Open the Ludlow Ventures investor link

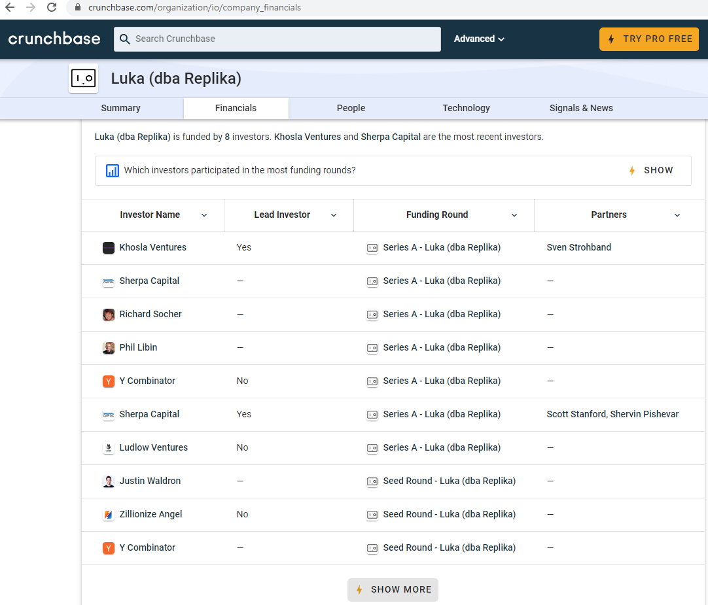point(154,447)
